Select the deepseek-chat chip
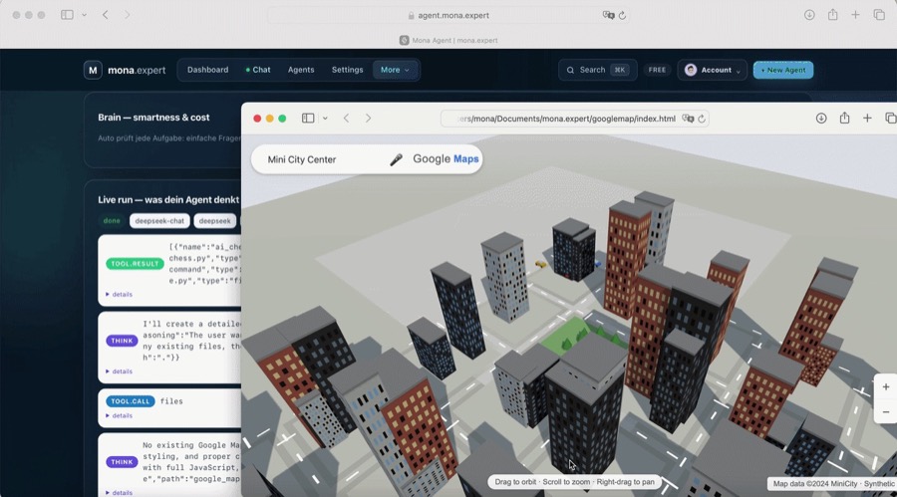The height and width of the screenshot is (497, 897). tap(159, 221)
